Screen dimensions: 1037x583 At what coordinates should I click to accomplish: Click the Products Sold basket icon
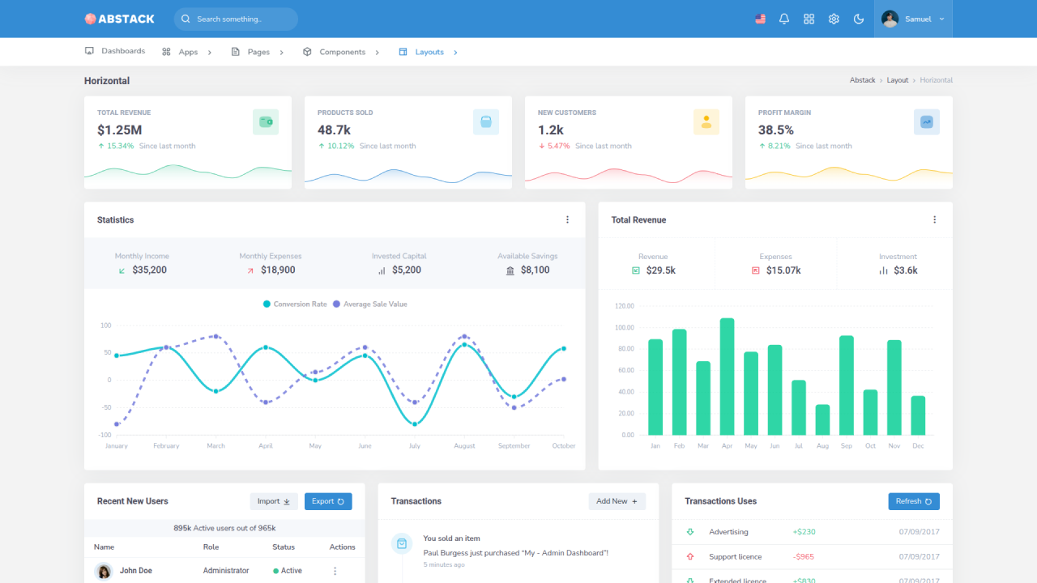click(486, 122)
